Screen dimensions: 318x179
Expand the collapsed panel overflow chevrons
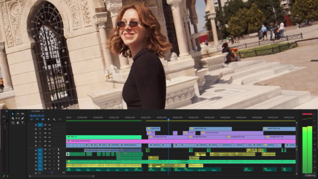click(x=6, y=111)
